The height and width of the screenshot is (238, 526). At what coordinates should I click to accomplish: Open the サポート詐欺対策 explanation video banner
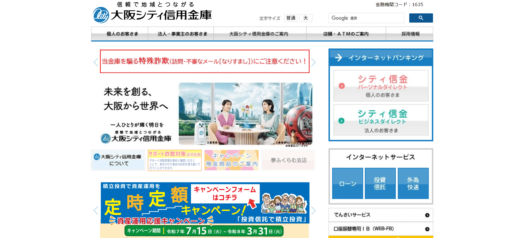(175, 160)
